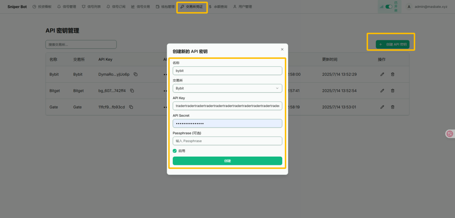The image size is (455, 218).
Task: Click the Passphrase input field
Action: click(227, 141)
